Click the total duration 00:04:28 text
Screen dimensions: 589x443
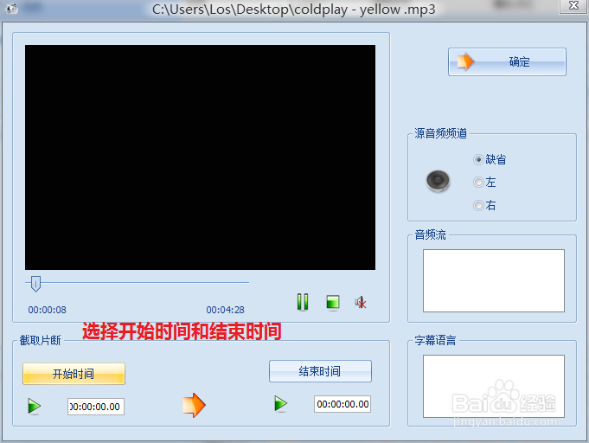click(x=226, y=310)
